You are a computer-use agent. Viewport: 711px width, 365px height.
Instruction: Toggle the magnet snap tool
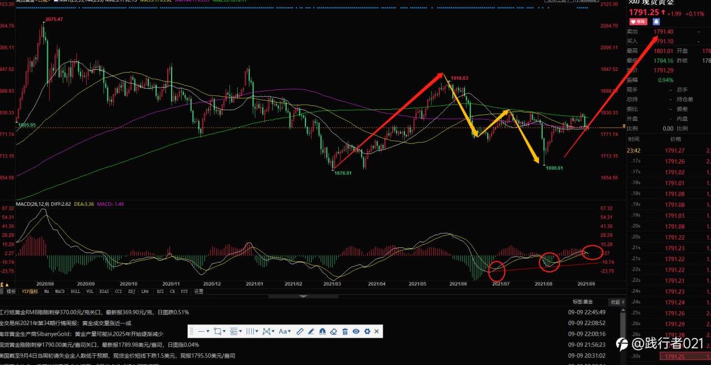click(x=323, y=331)
